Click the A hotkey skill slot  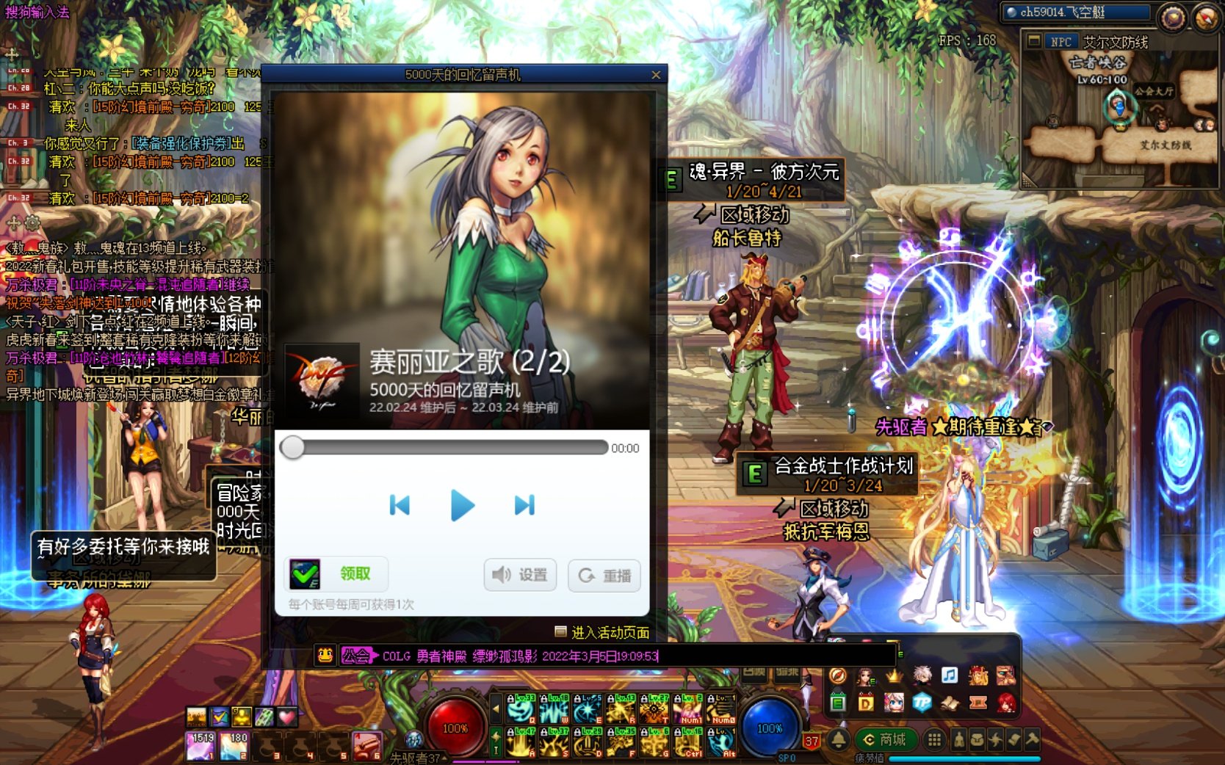(x=521, y=742)
